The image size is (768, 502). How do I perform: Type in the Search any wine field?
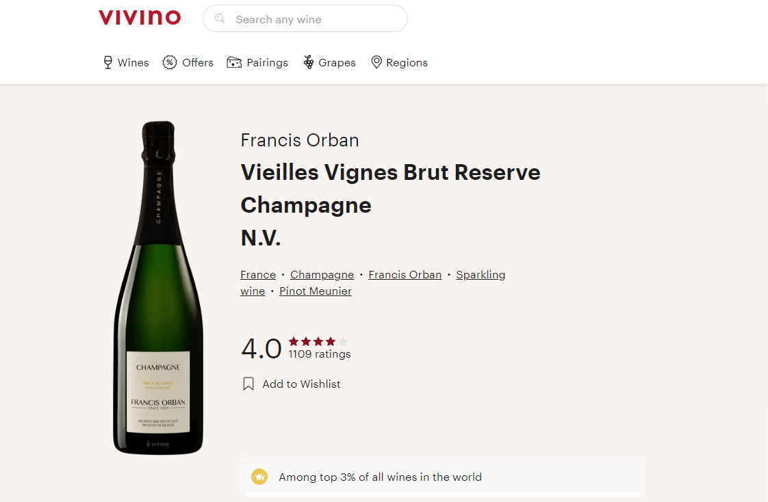tap(315, 19)
